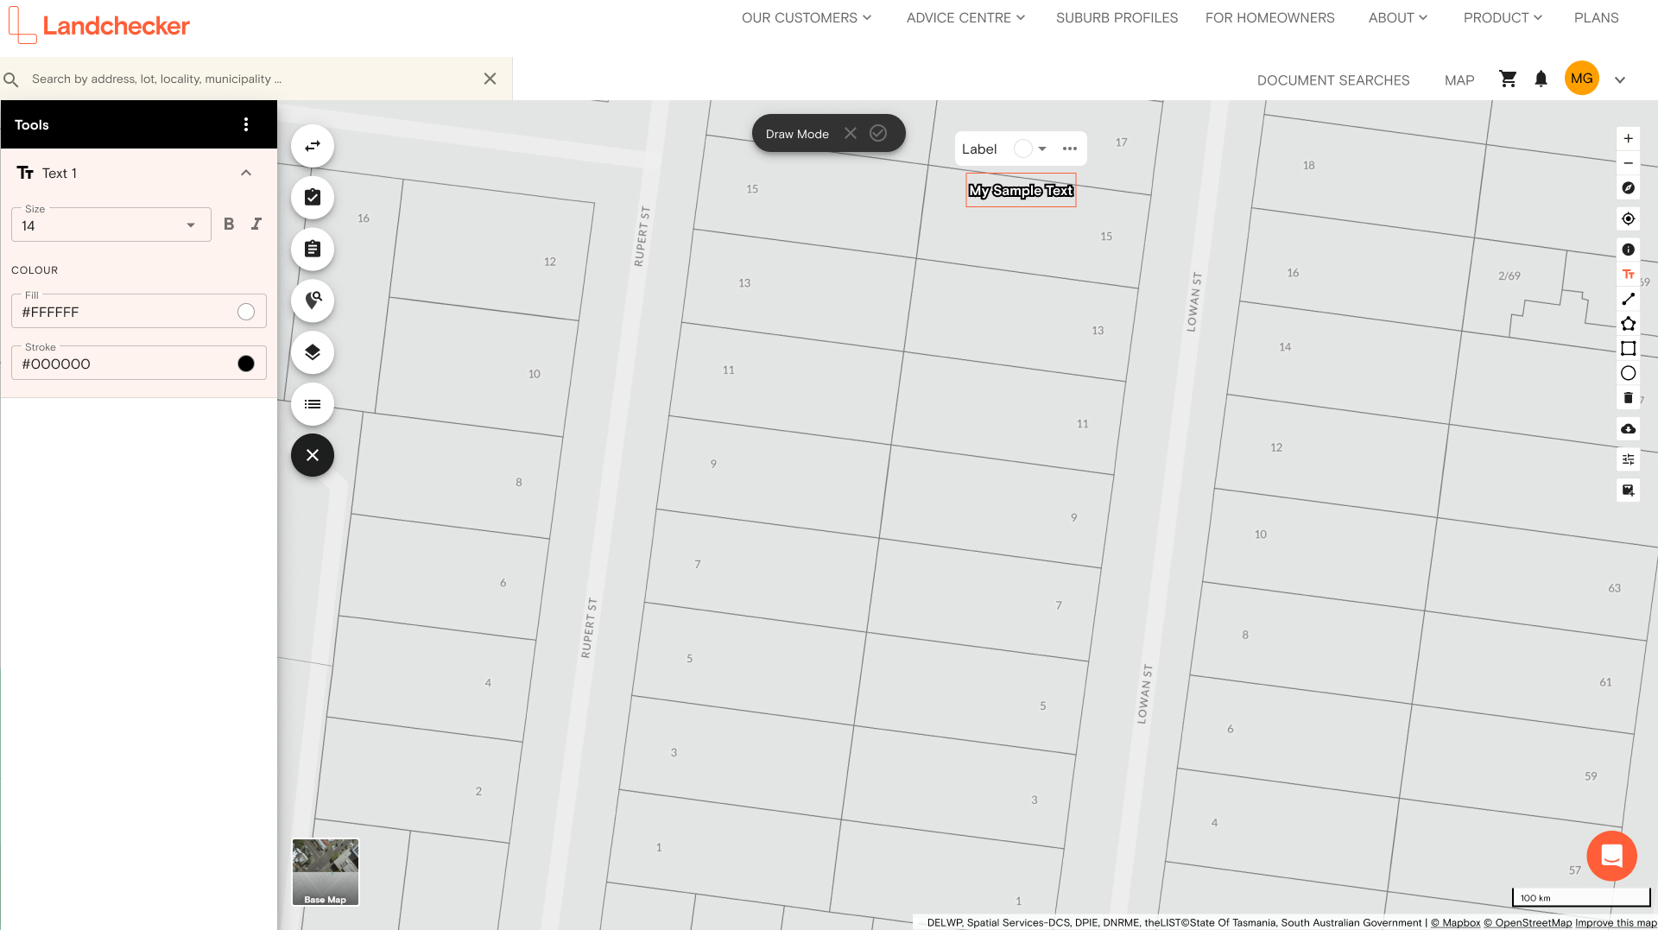This screenshot has width=1658, height=930.
Task: Switch to Map view
Action: pyautogui.click(x=1459, y=80)
